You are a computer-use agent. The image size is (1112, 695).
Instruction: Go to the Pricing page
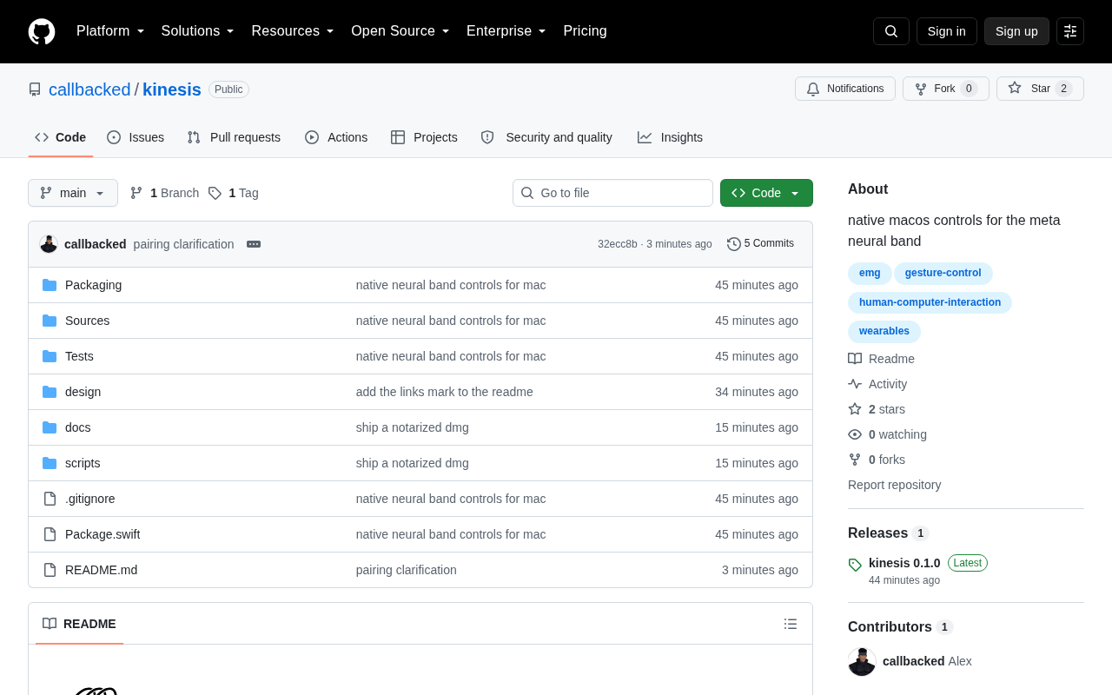coord(585,31)
